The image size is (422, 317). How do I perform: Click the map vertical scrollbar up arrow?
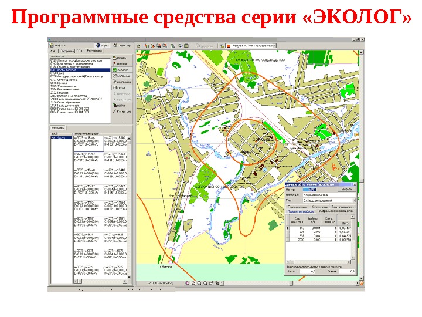point(362,53)
